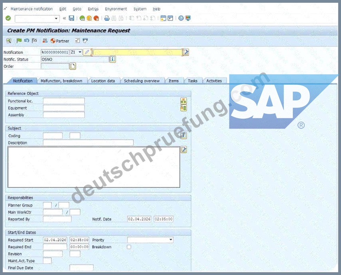Click the yellow notification short text field
This screenshot has height=275, width=341.
click(137, 52)
